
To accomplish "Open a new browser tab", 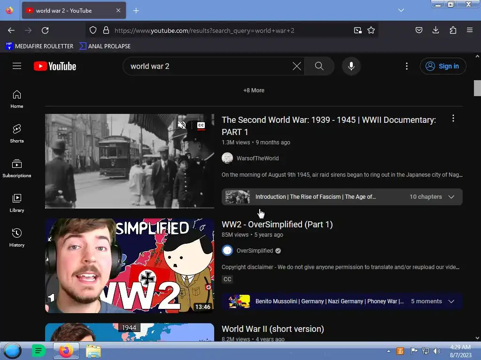I will tap(136, 11).
